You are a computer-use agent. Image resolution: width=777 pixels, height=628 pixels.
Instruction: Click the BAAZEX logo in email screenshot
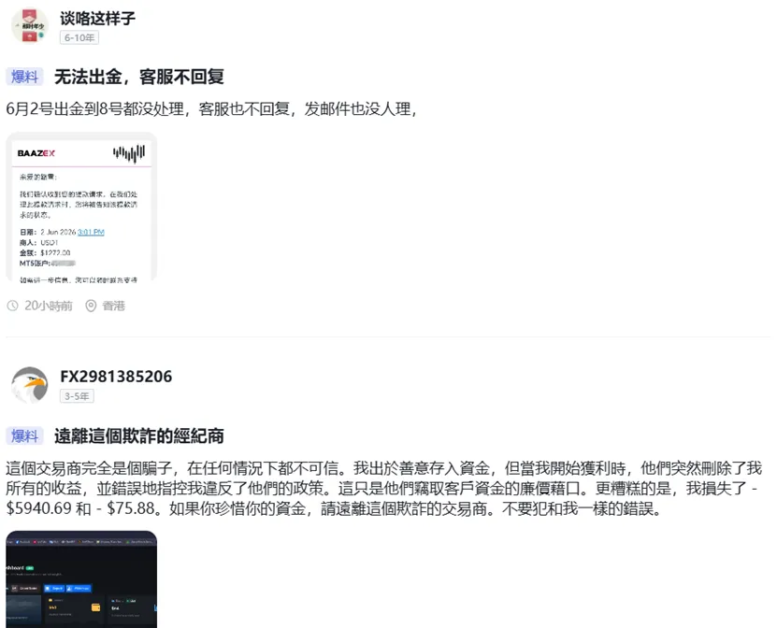36,153
